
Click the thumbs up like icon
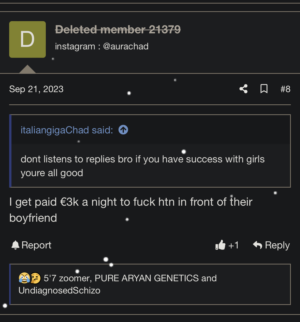pyautogui.click(x=220, y=245)
